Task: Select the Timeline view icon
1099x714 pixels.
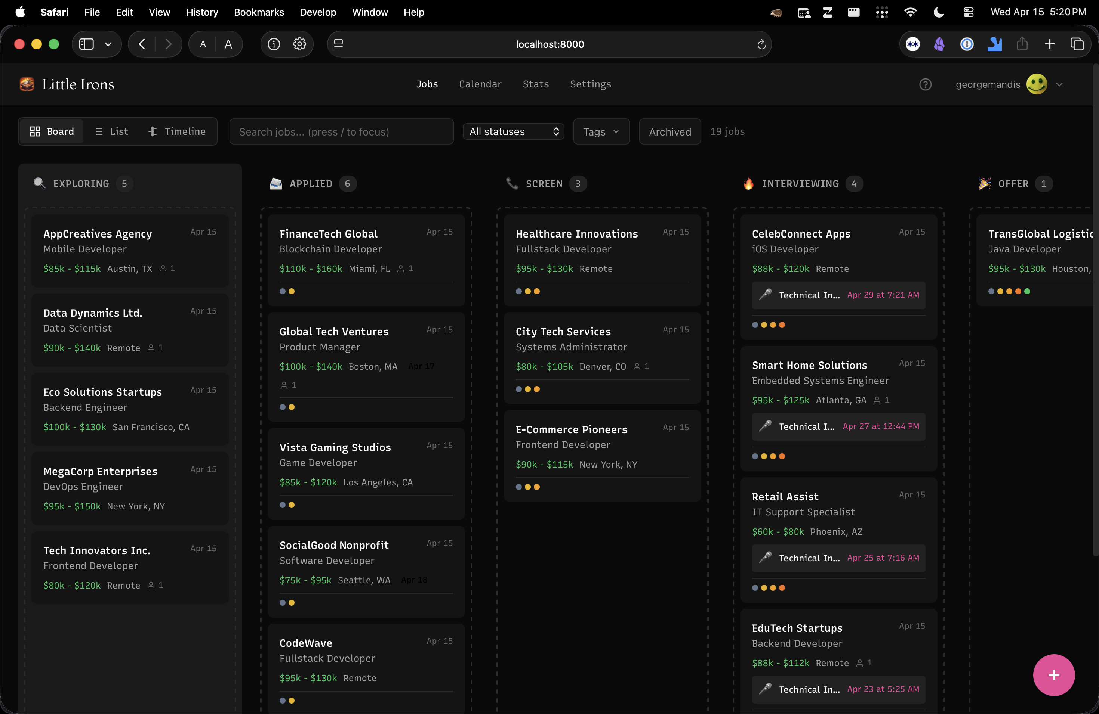Action: (x=153, y=131)
